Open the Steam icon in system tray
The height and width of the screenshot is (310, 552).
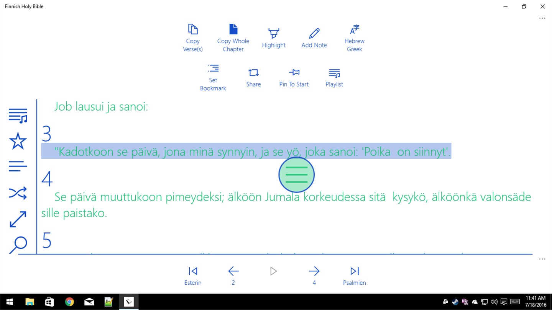click(x=455, y=302)
